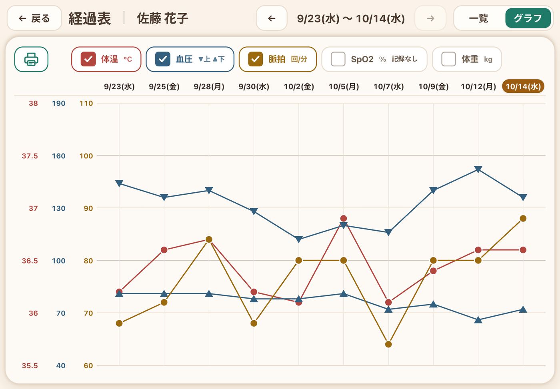Click the 10/5(月) date column header
This screenshot has width=560, height=389.
pyautogui.click(x=344, y=86)
